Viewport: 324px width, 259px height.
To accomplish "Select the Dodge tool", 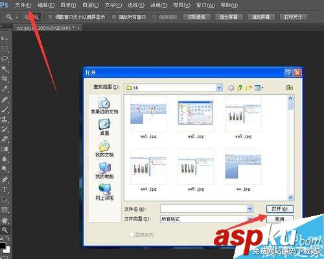I will tap(5, 169).
